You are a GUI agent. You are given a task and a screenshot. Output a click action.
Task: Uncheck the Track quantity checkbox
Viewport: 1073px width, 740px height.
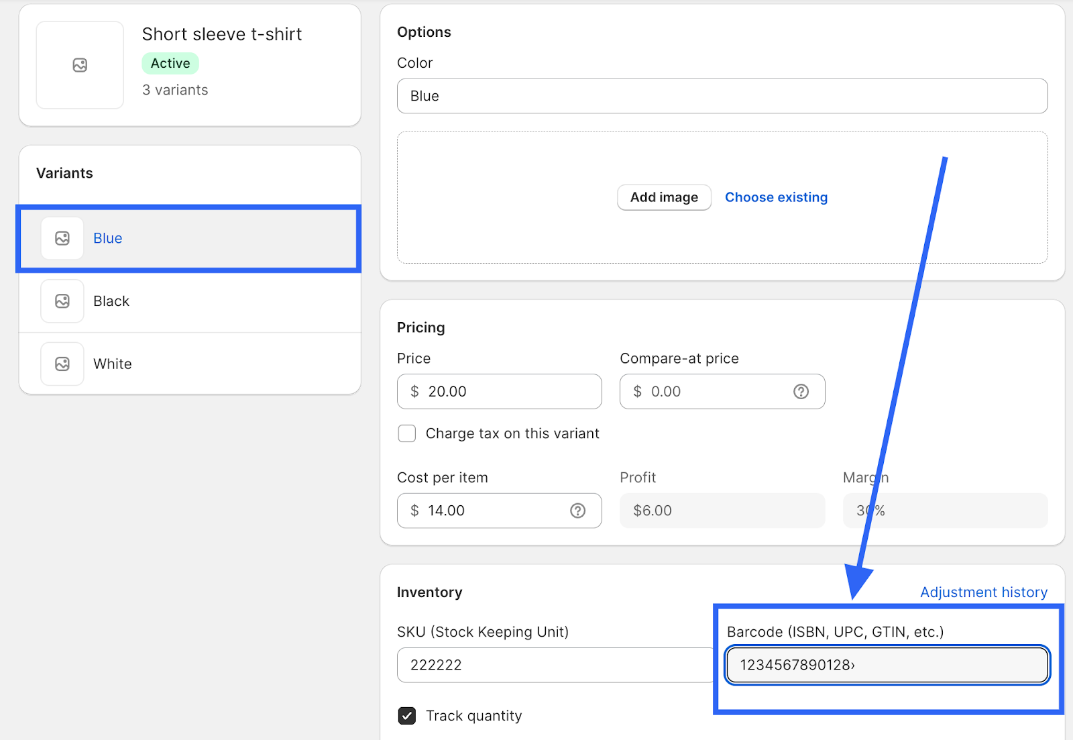pyautogui.click(x=407, y=716)
